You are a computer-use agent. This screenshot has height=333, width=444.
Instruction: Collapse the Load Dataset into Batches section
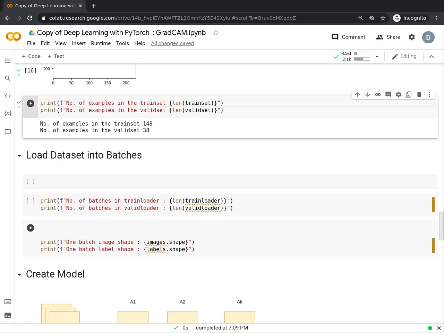pos(19,156)
